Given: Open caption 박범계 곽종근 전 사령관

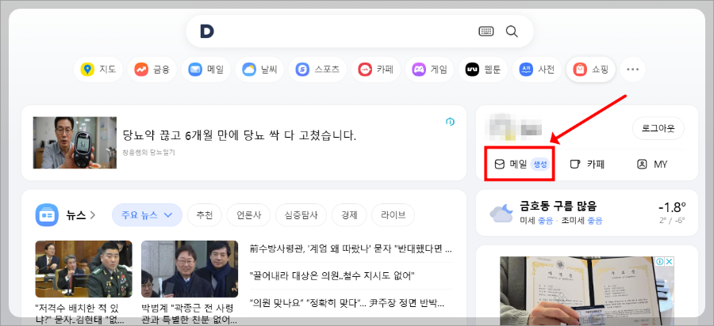Looking at the screenshot, I should [x=190, y=314].
